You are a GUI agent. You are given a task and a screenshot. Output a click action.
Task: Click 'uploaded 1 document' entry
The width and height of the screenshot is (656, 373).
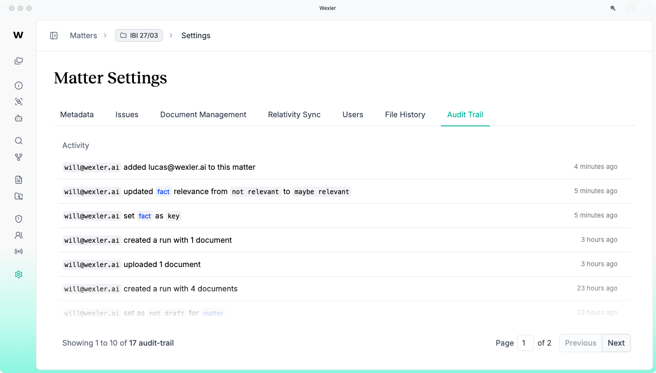(x=162, y=264)
